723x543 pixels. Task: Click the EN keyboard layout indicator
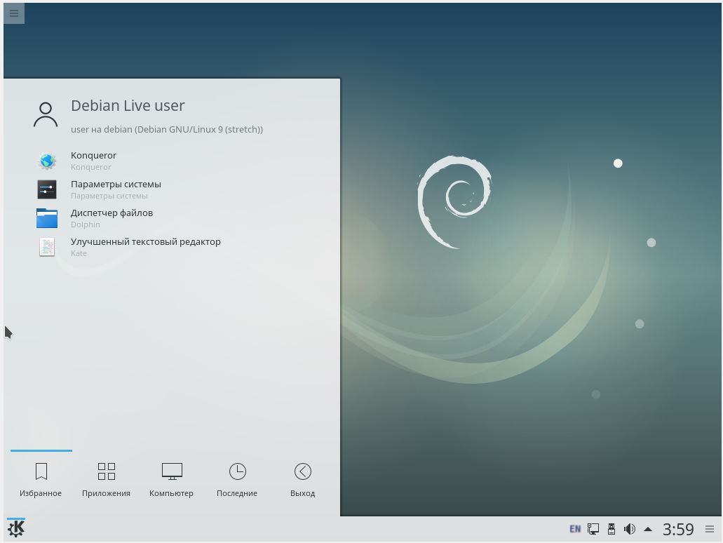pyautogui.click(x=575, y=529)
